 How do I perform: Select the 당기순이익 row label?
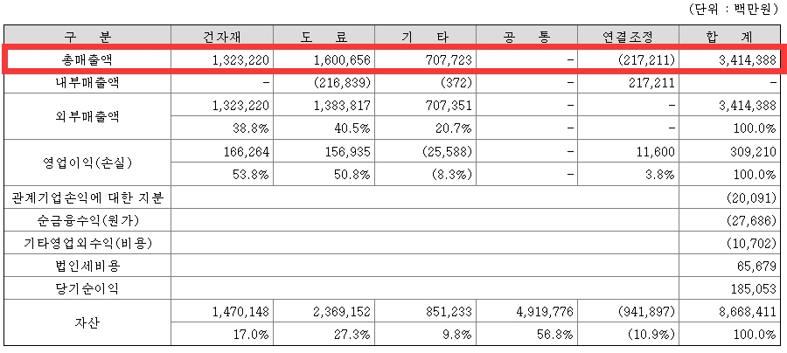[88, 287]
